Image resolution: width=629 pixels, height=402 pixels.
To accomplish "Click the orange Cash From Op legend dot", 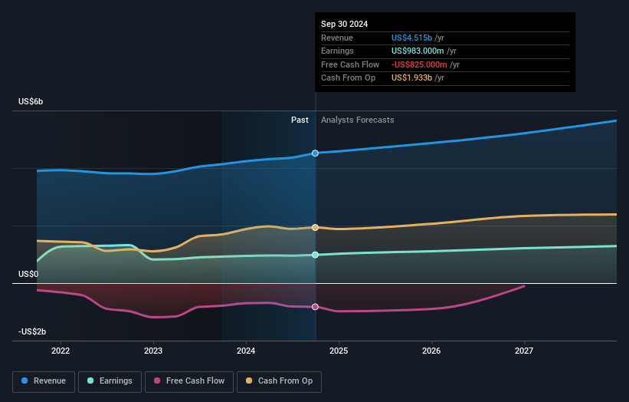I will tap(249, 381).
